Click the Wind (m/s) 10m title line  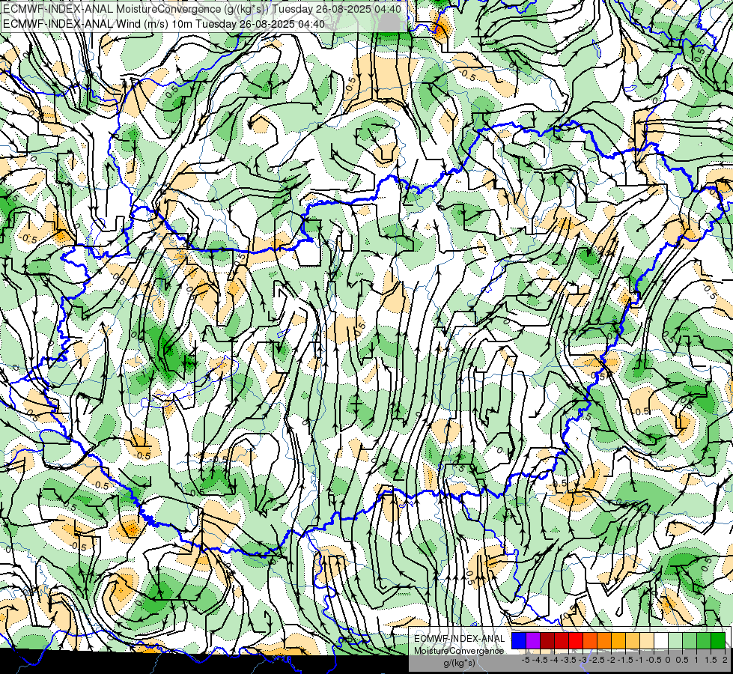point(164,24)
